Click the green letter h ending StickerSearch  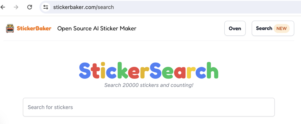pos(212,70)
